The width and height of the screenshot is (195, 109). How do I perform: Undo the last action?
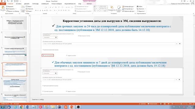(x=8, y=1)
